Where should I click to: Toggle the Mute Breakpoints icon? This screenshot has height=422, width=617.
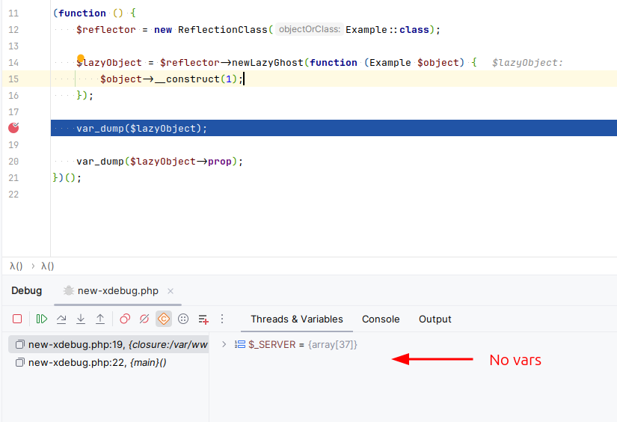coord(144,319)
